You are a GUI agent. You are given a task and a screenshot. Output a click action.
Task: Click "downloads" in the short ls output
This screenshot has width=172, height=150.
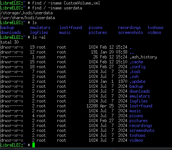click(11, 32)
